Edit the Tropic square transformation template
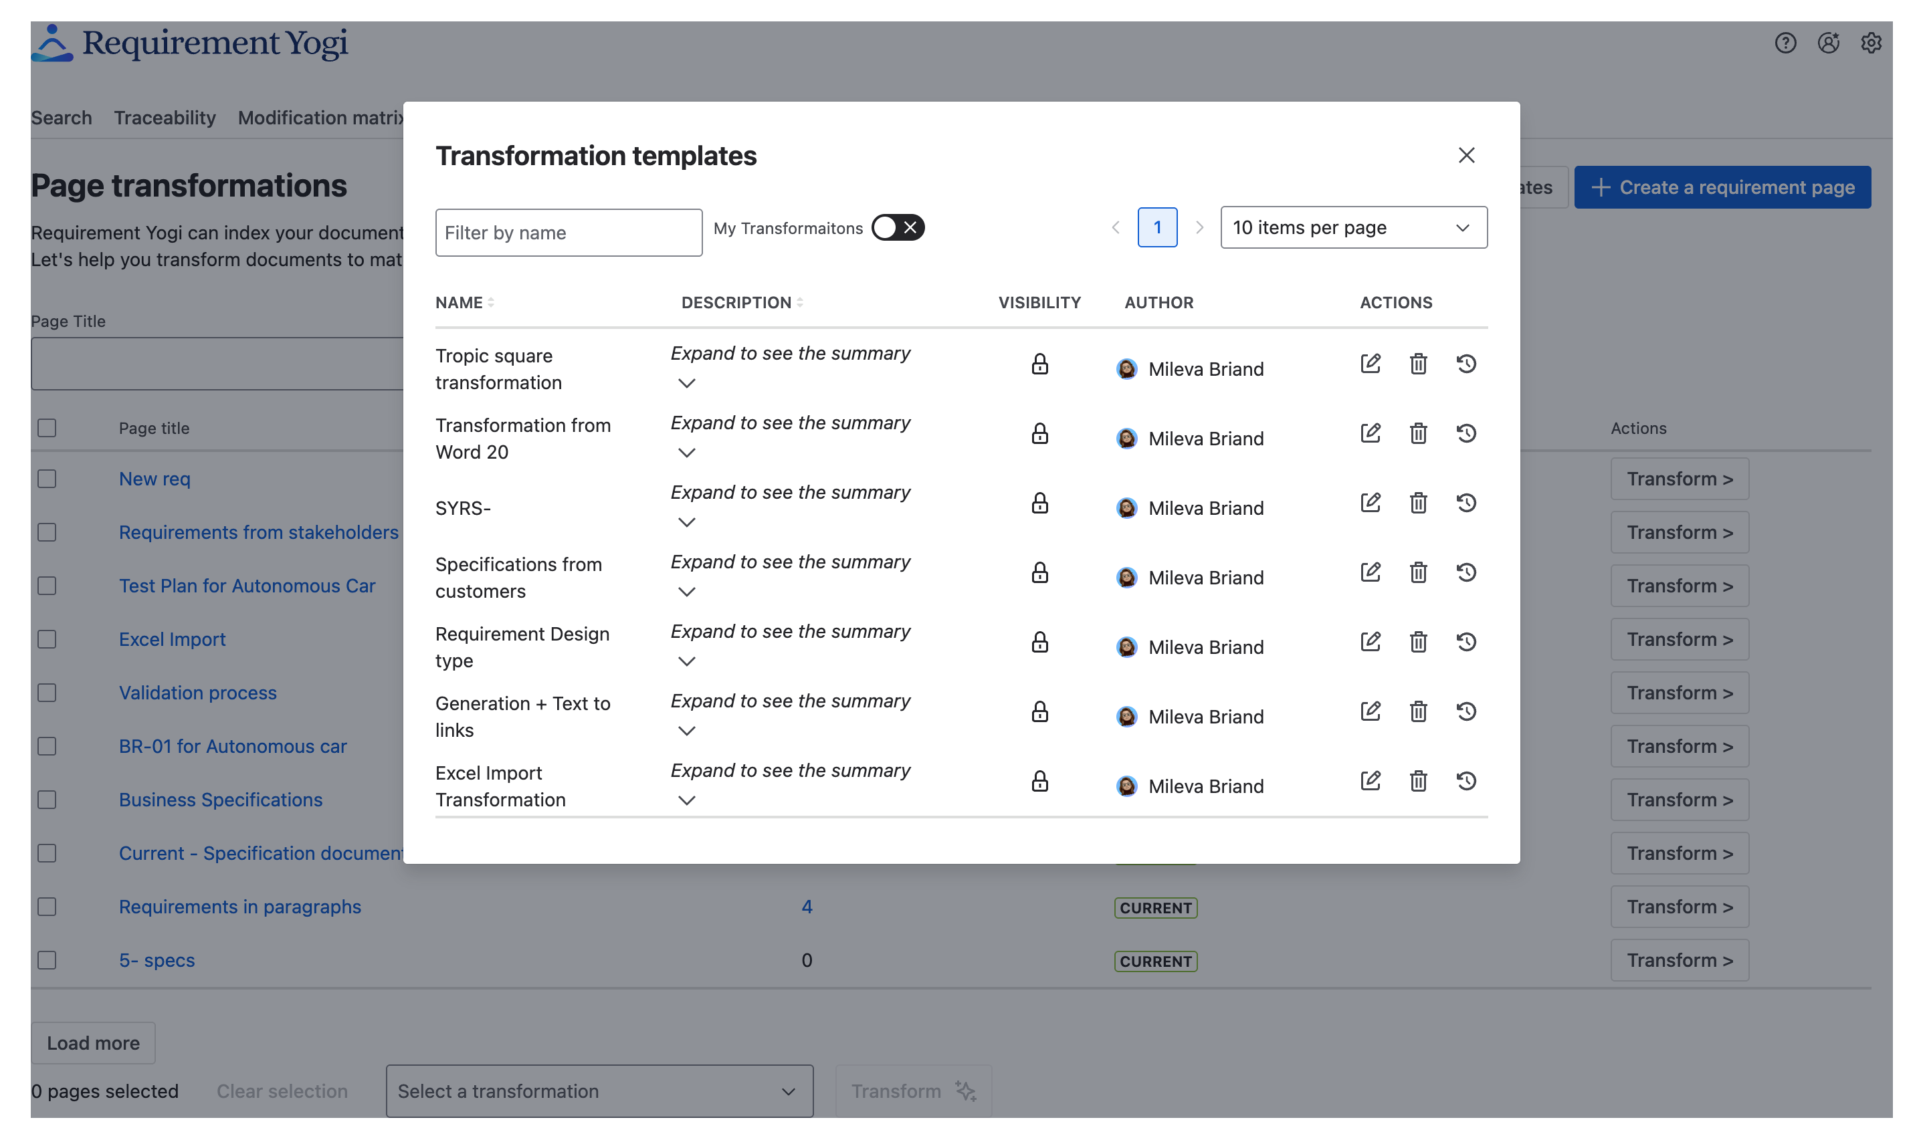The image size is (1921, 1142). (1370, 363)
